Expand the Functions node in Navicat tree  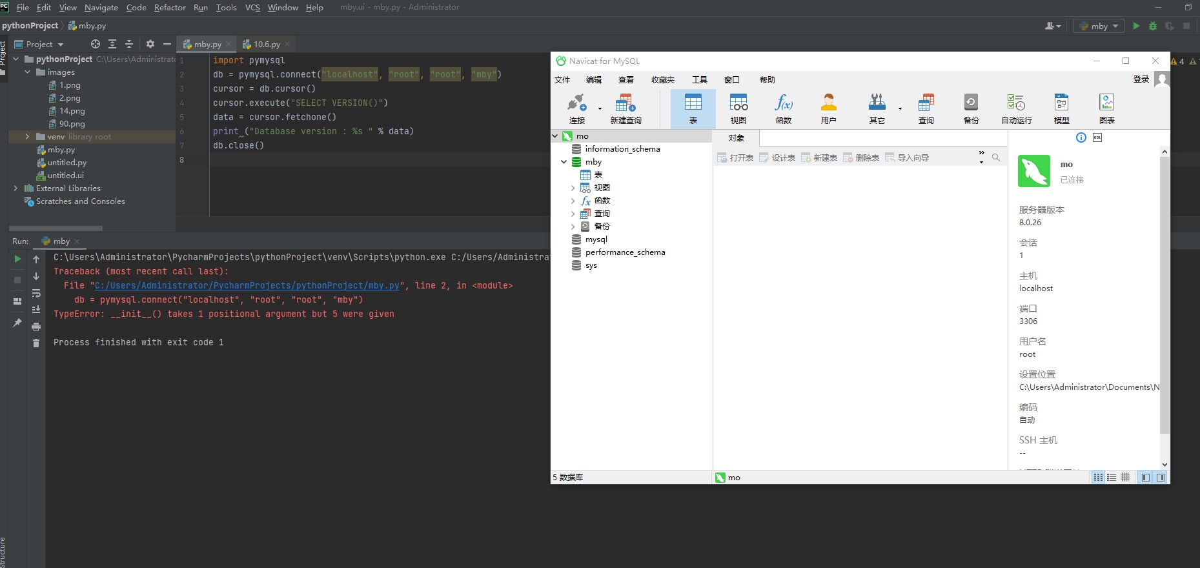click(573, 201)
